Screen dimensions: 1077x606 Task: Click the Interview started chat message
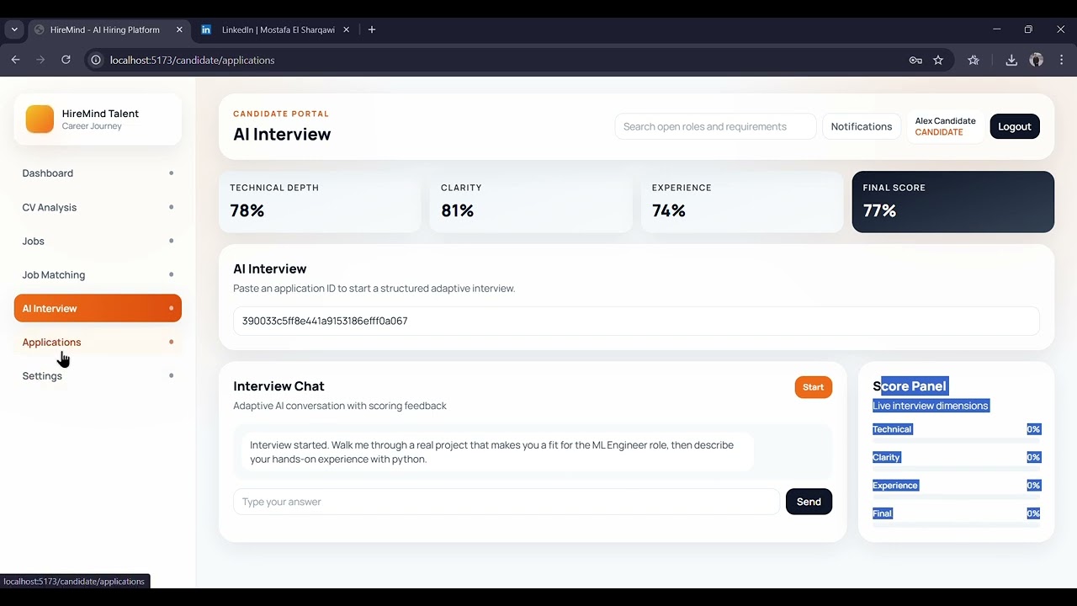(498, 452)
